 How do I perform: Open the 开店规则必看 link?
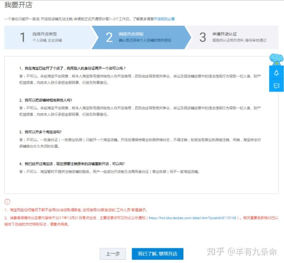click(x=164, y=19)
